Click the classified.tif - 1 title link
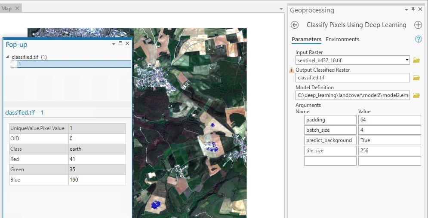 (25, 112)
